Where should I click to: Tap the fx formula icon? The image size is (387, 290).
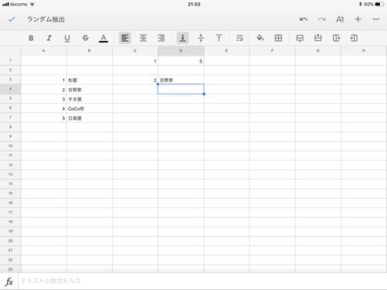point(9,281)
